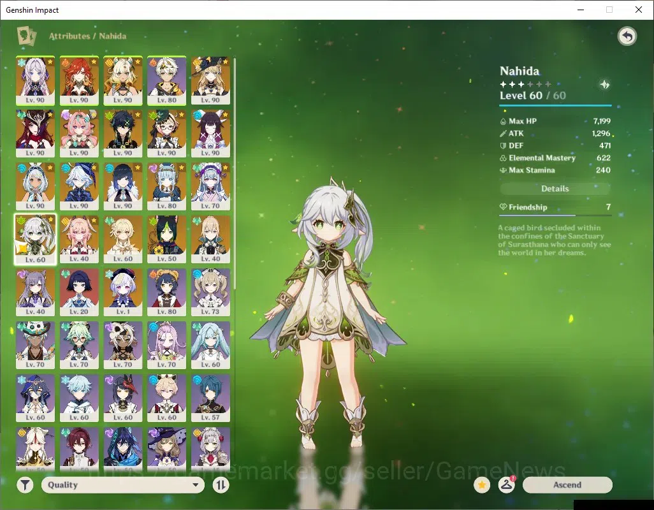
Task: Select Qiqi's Lv. 1 portrait
Action: point(123,293)
